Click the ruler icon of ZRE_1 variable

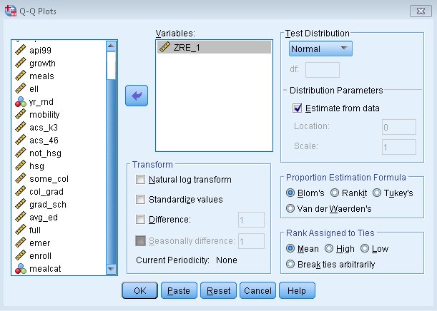(165, 47)
